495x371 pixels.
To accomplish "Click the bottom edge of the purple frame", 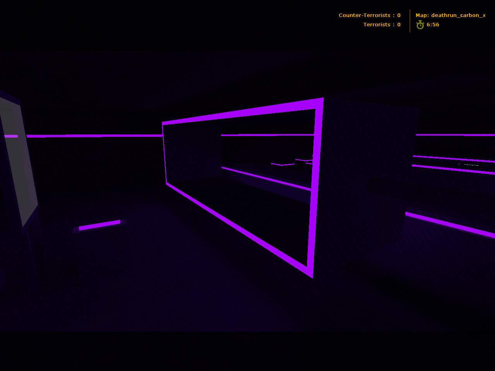I will point(236,227).
